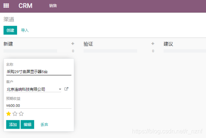Click the 0 count in 新建 column
This screenshot has width=206, height=138.
tap(73, 51)
